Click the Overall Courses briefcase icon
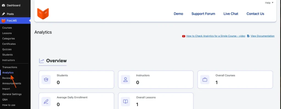The height and width of the screenshot is (109, 281). pos(205,80)
